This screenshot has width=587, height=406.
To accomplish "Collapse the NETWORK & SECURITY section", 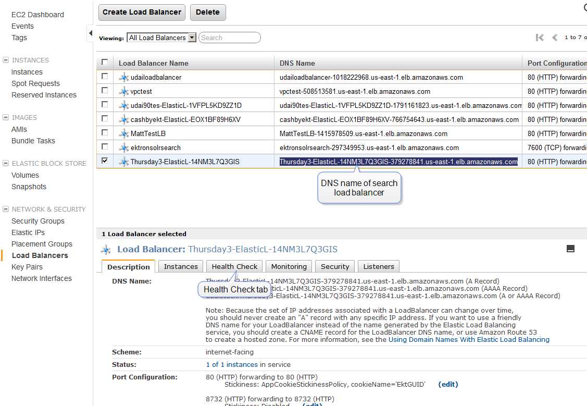I will pos(6,209).
